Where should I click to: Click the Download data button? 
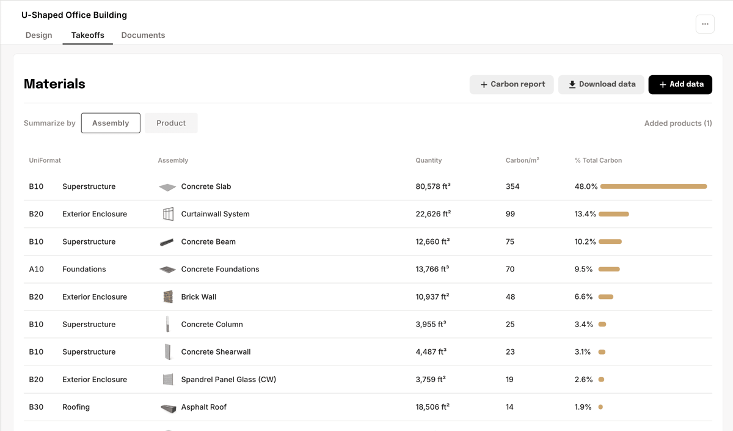(x=601, y=84)
